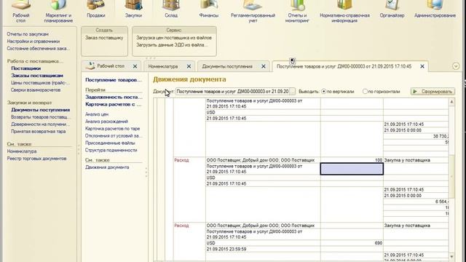The width and height of the screenshot is (466, 262).
Task: Open Реестр торговых документов link
Action: (x=36, y=159)
